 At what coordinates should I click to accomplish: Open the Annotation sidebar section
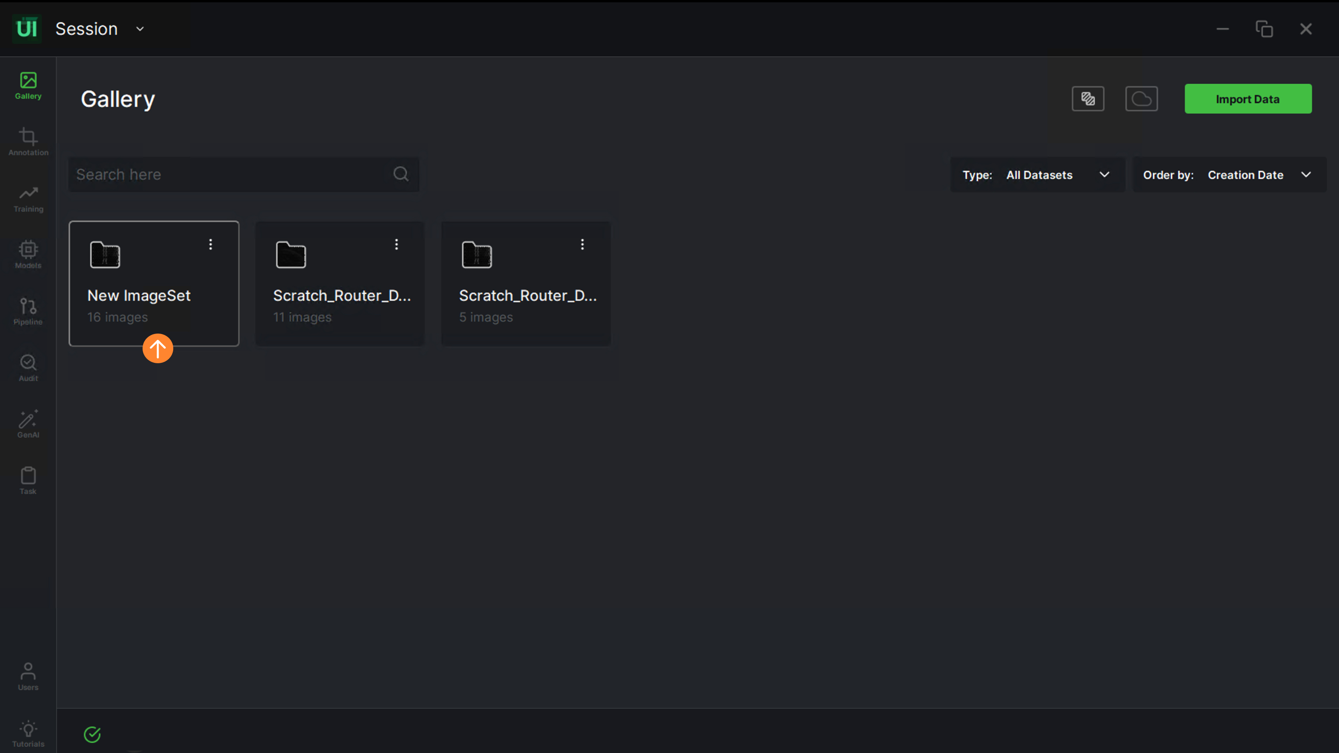pos(28,142)
